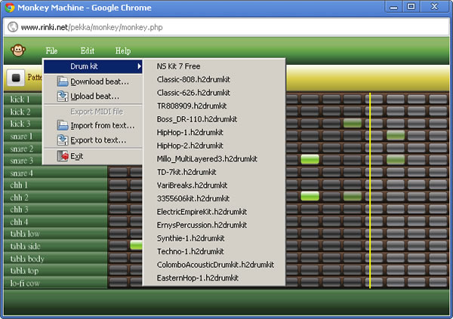Click the stop playback button
Screen dimensions: 453x319
[x=16, y=78]
